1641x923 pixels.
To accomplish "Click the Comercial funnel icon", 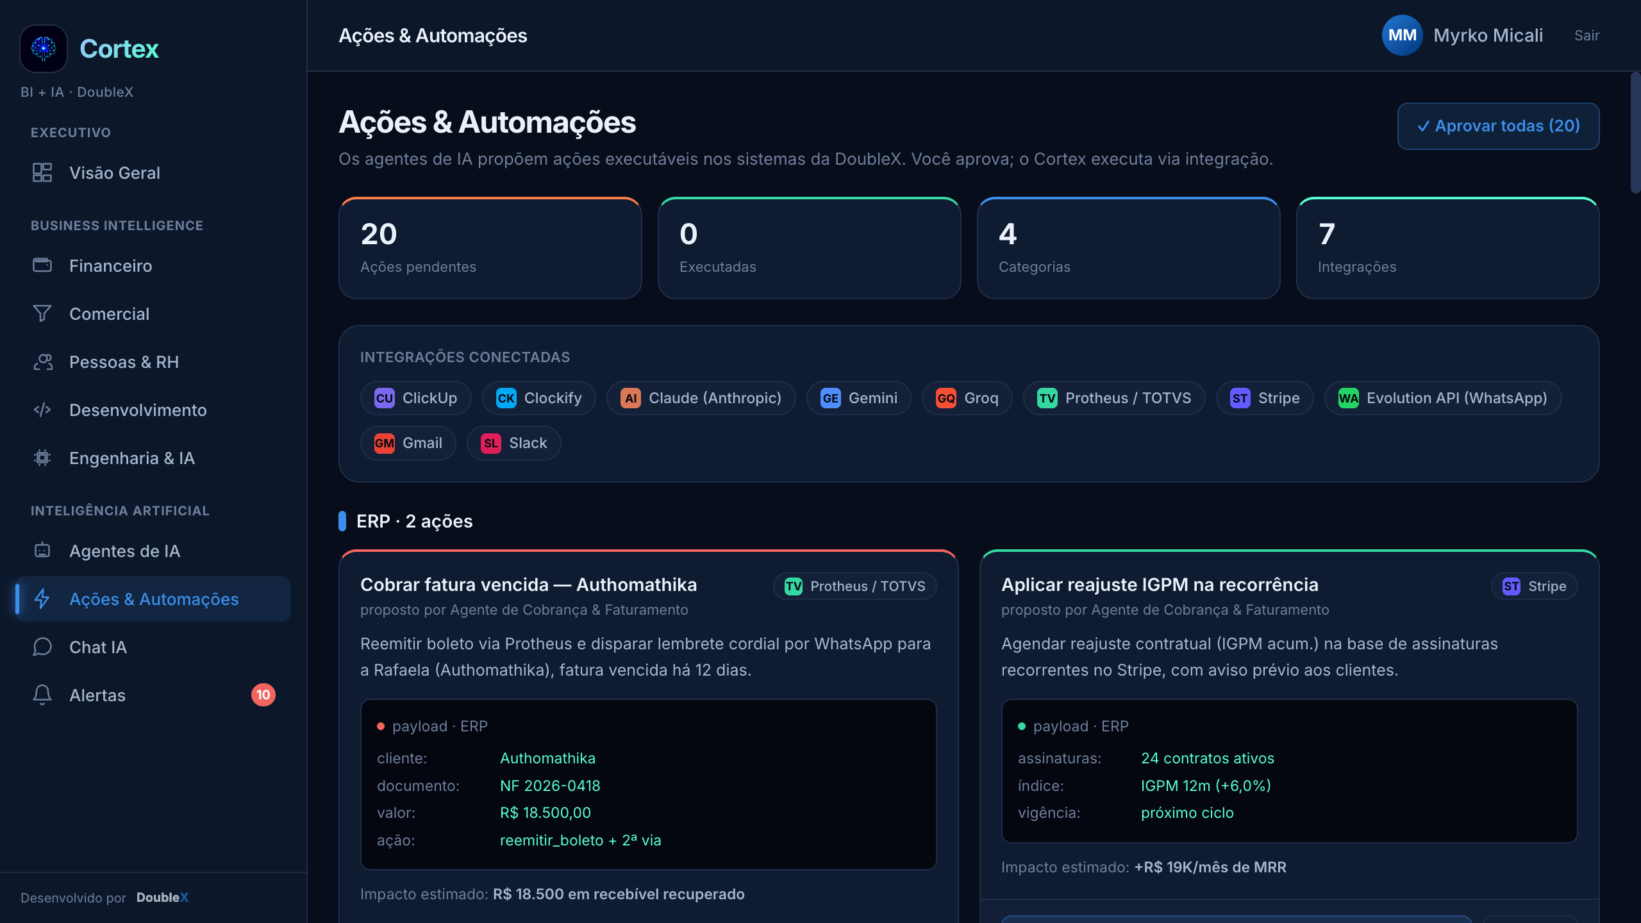I will [42, 313].
